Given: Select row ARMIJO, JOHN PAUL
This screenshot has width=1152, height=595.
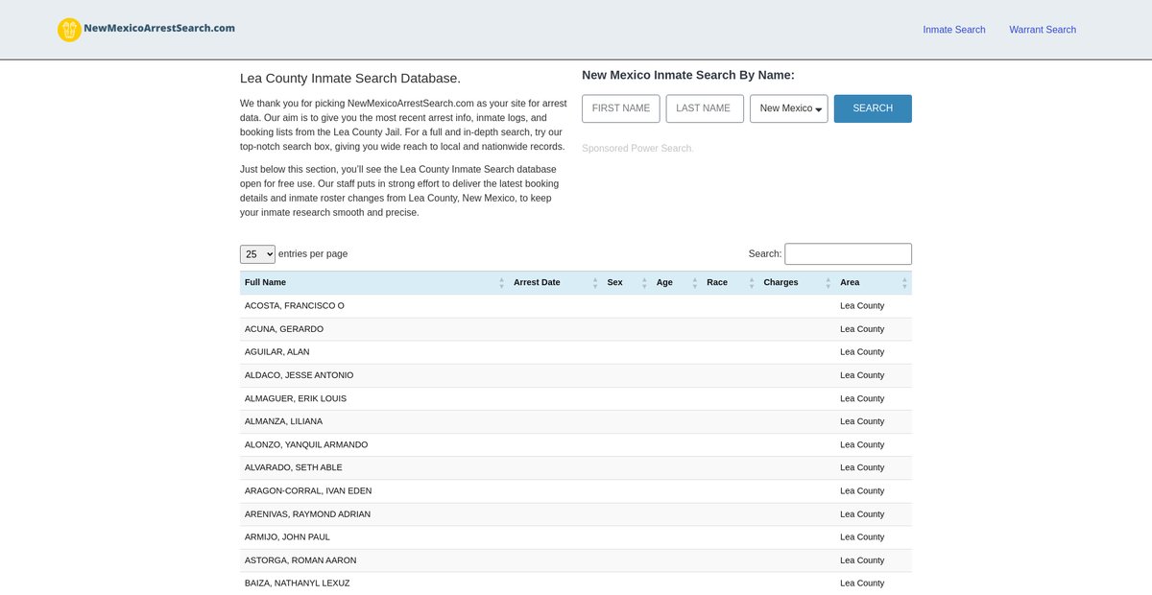Looking at the screenshot, I should pos(576,537).
